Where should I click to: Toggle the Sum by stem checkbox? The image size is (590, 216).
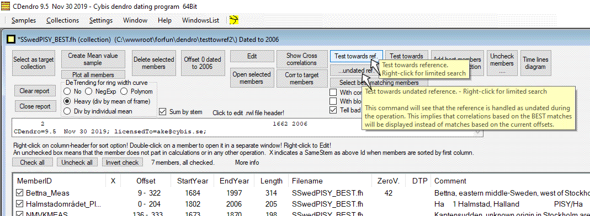(x=162, y=111)
